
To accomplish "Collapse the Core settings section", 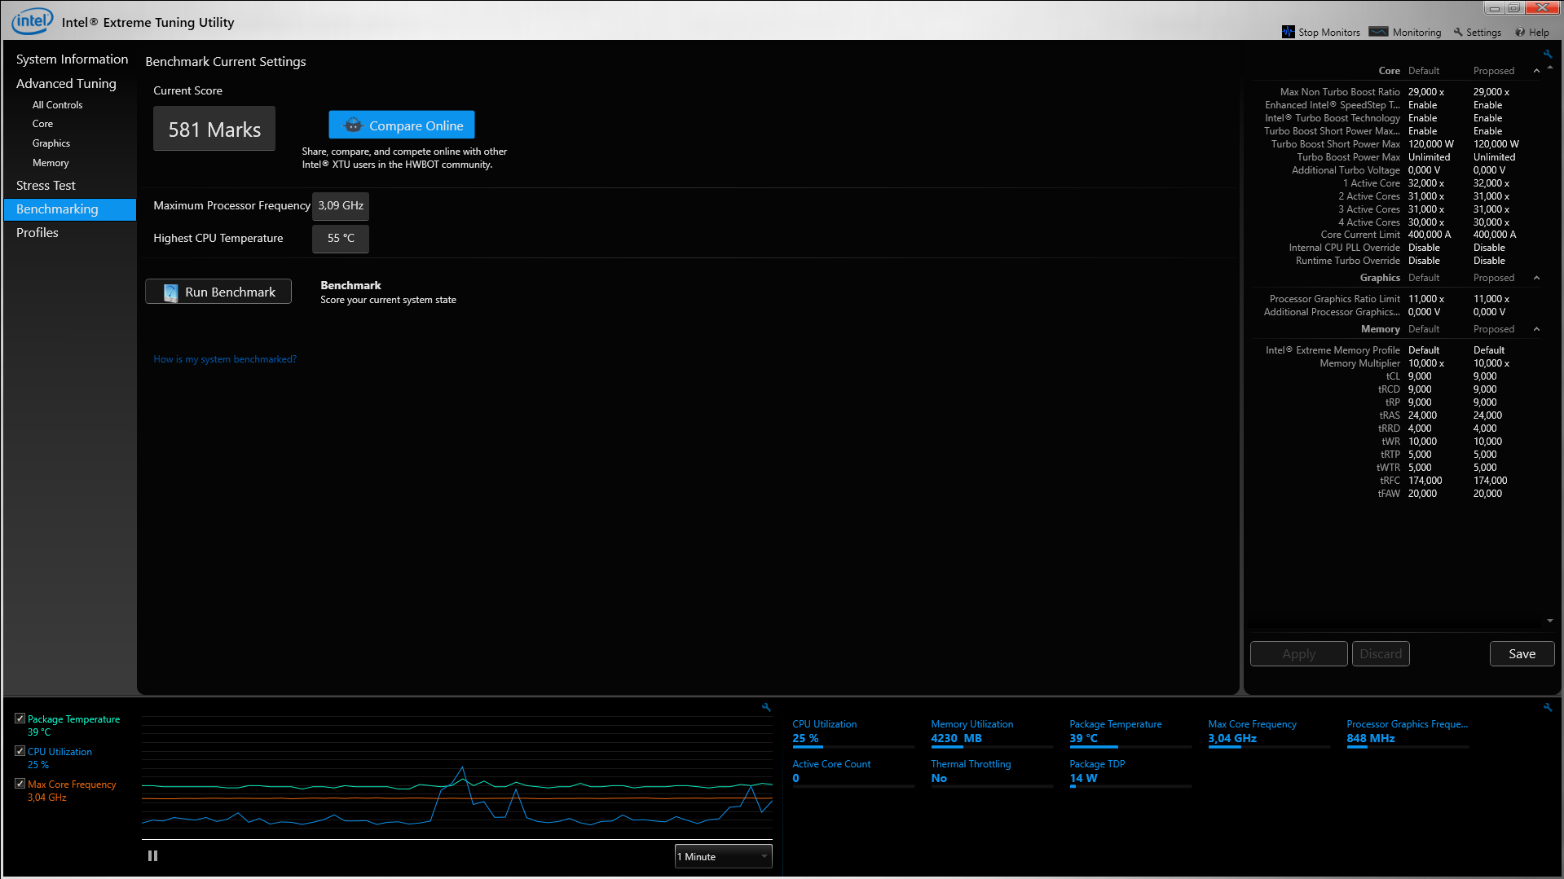I will point(1536,71).
